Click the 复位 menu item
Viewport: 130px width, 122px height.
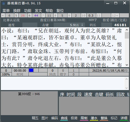(60, 11)
